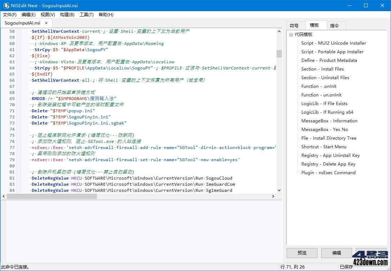Screen dimensions: 391x271
Task: Select Function - .onInit template
Action: tap(319, 86)
